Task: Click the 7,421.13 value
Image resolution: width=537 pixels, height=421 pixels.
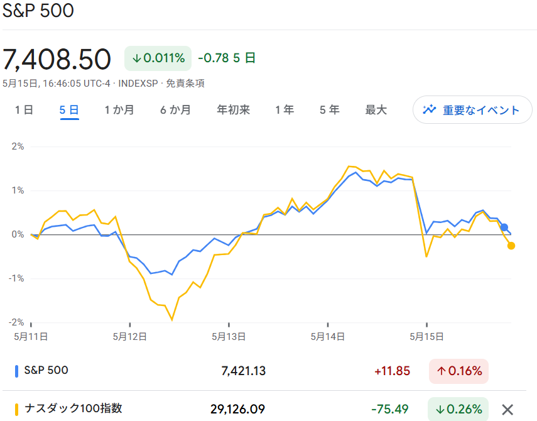Action: pyautogui.click(x=244, y=371)
